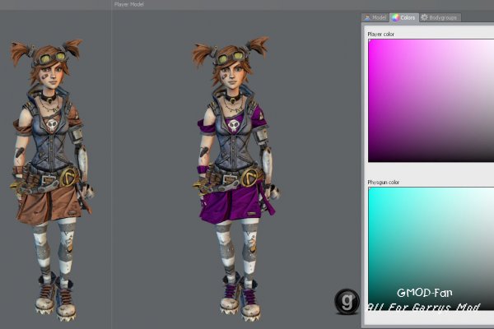The image size is (494, 329).
Task: Click the brown-outfit player model preview
Action: tap(52, 179)
